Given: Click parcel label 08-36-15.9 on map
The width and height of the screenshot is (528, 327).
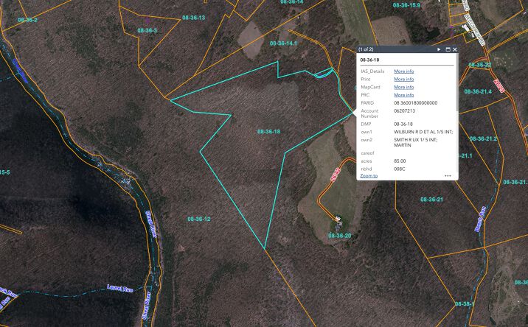Looking at the screenshot, I should 406,5.
